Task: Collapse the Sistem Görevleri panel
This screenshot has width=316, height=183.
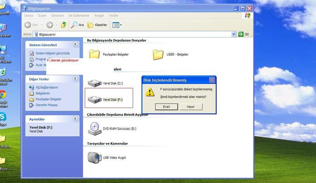Action: (75, 45)
